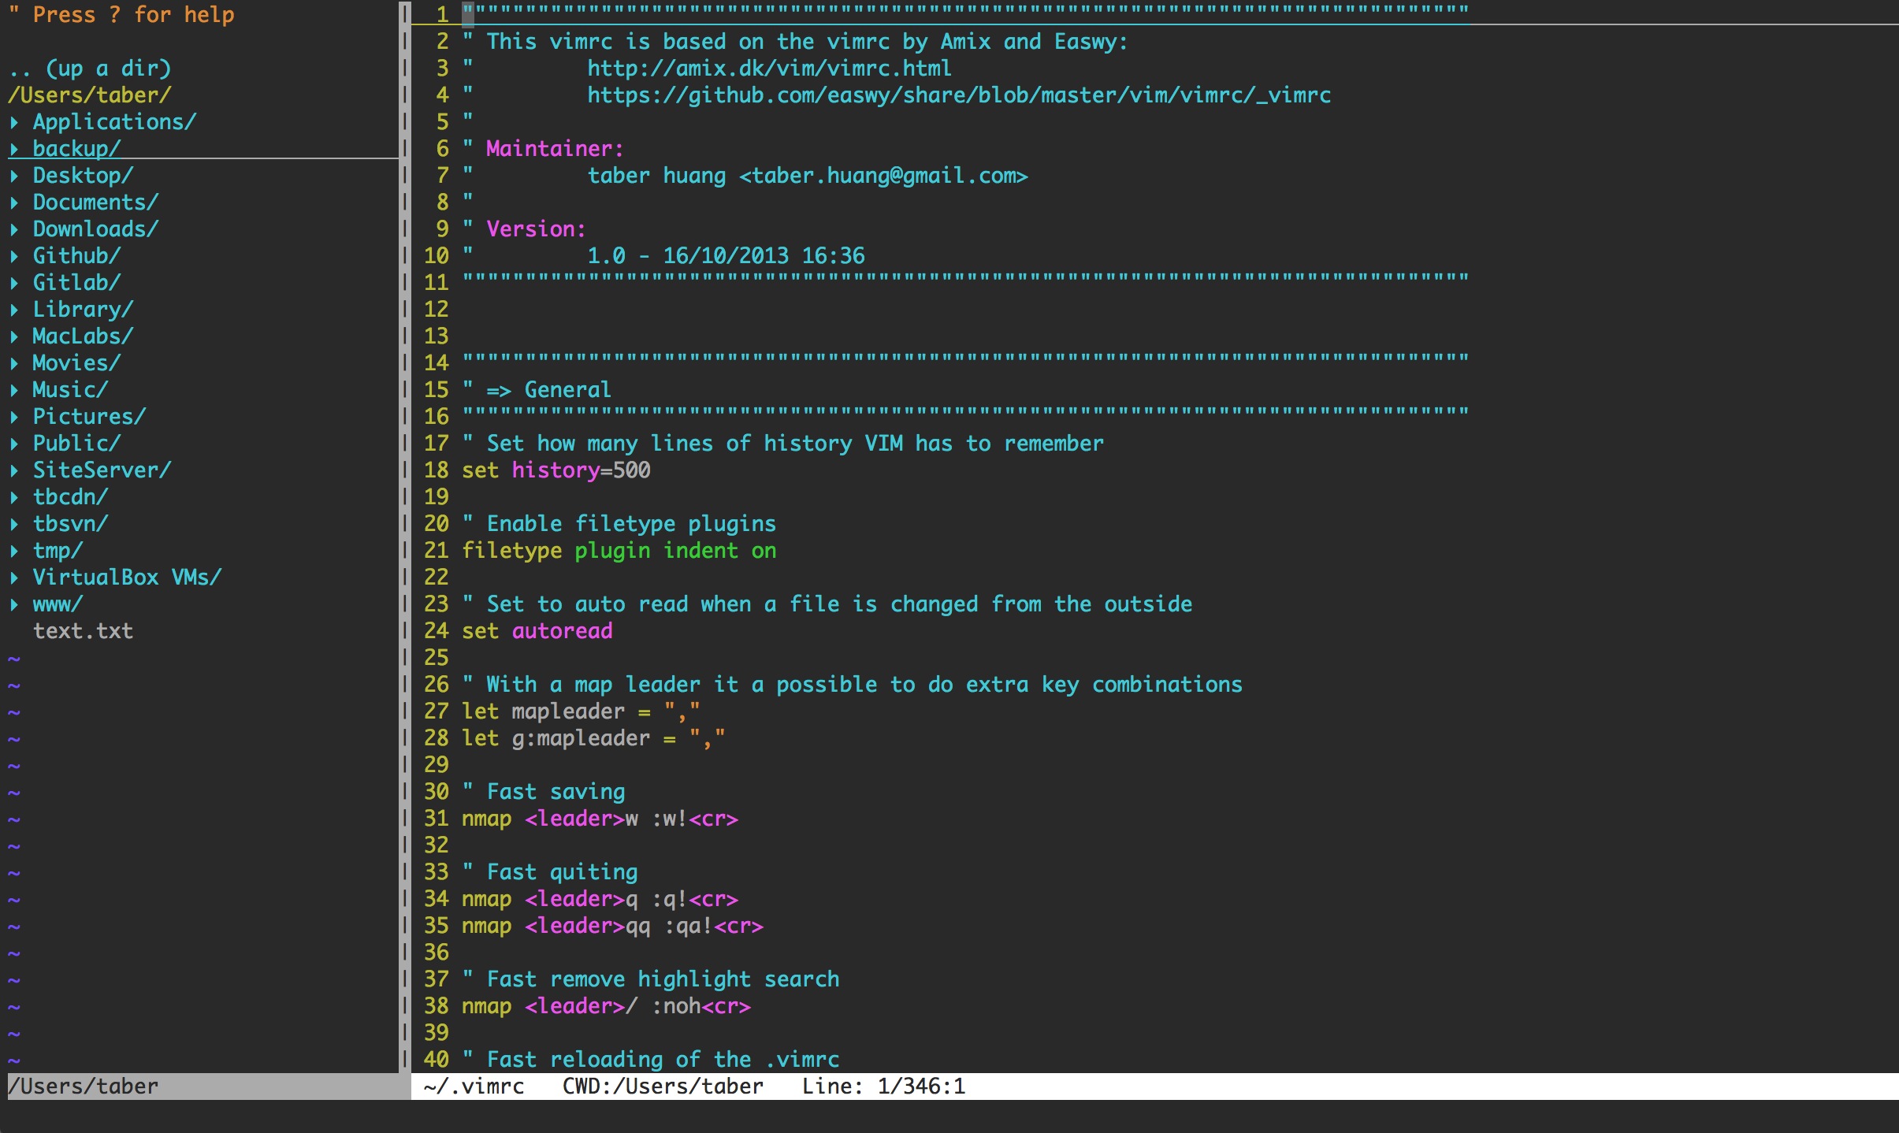Go up a dir in NERDTree

click(x=90, y=69)
